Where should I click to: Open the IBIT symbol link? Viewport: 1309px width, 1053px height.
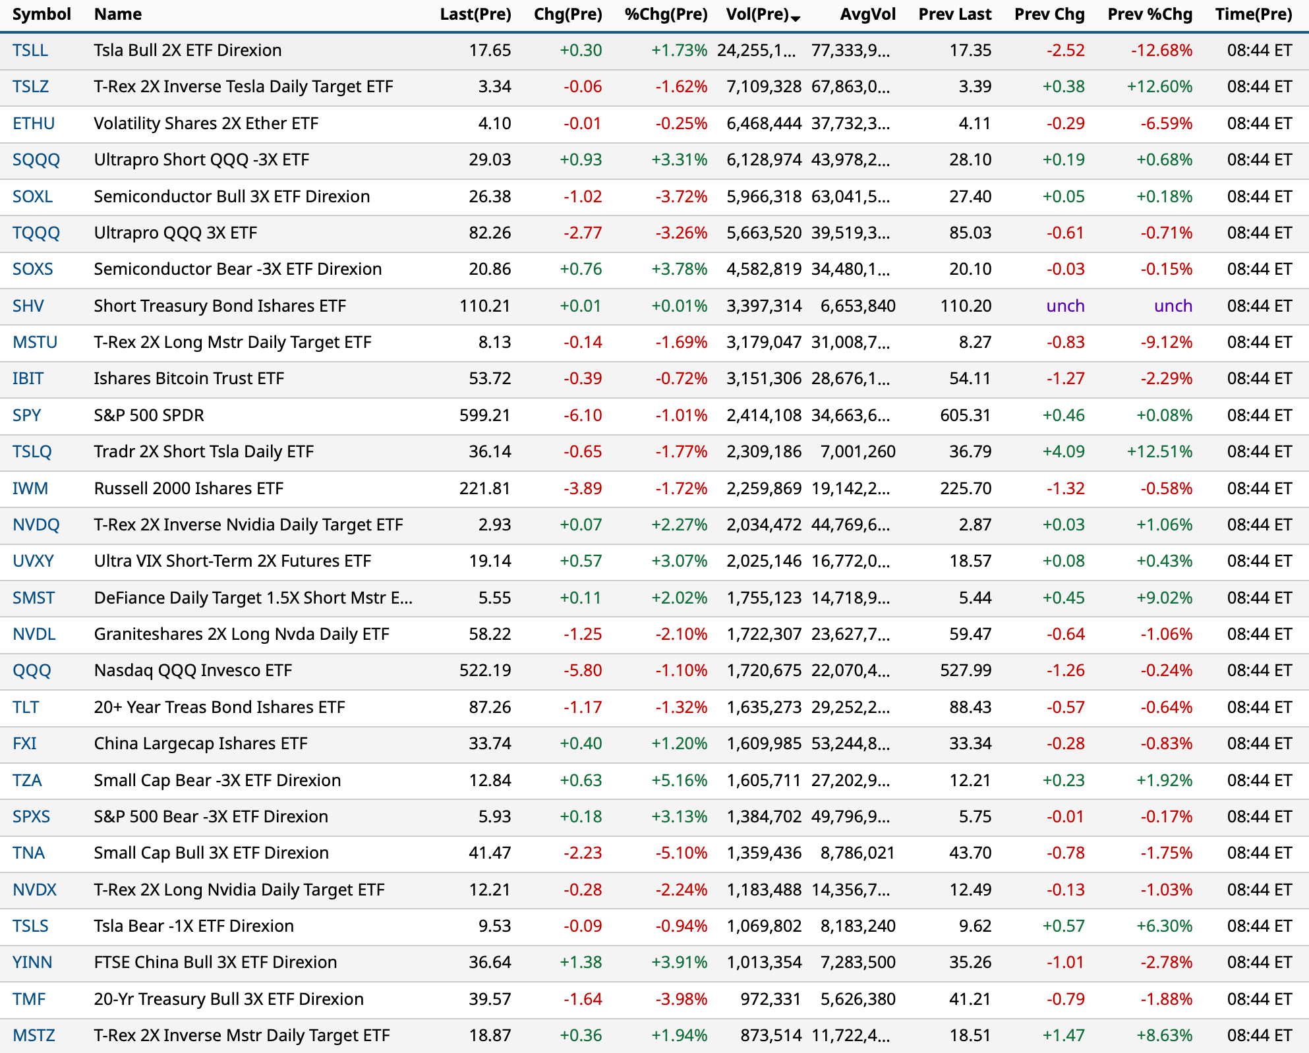click(x=28, y=379)
